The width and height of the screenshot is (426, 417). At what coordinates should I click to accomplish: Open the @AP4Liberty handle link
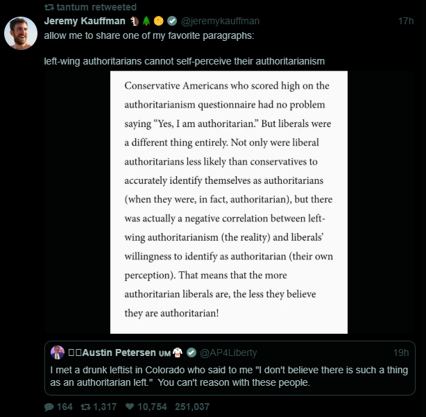click(228, 352)
